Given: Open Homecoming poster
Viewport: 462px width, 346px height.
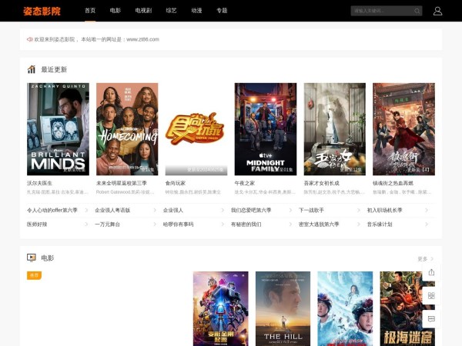Looking at the screenshot, I should coord(127,129).
